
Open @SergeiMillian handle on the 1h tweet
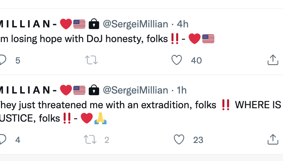[x=135, y=90]
